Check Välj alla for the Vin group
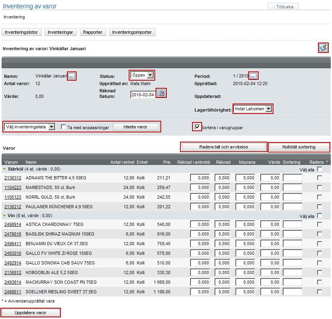Screen dimensions: 332x319 tap(320, 215)
